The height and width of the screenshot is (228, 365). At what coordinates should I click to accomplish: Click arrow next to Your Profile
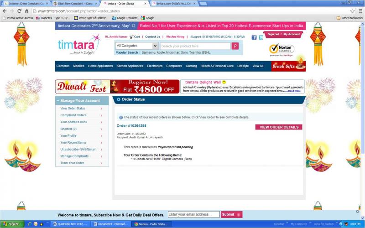[101, 136]
